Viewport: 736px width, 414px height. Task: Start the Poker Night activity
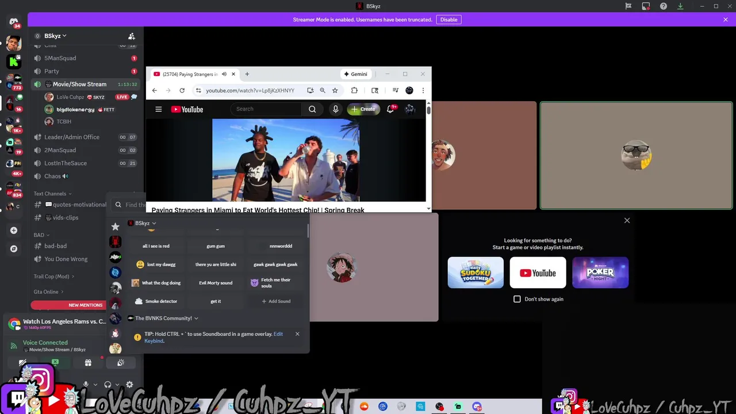coord(600,273)
